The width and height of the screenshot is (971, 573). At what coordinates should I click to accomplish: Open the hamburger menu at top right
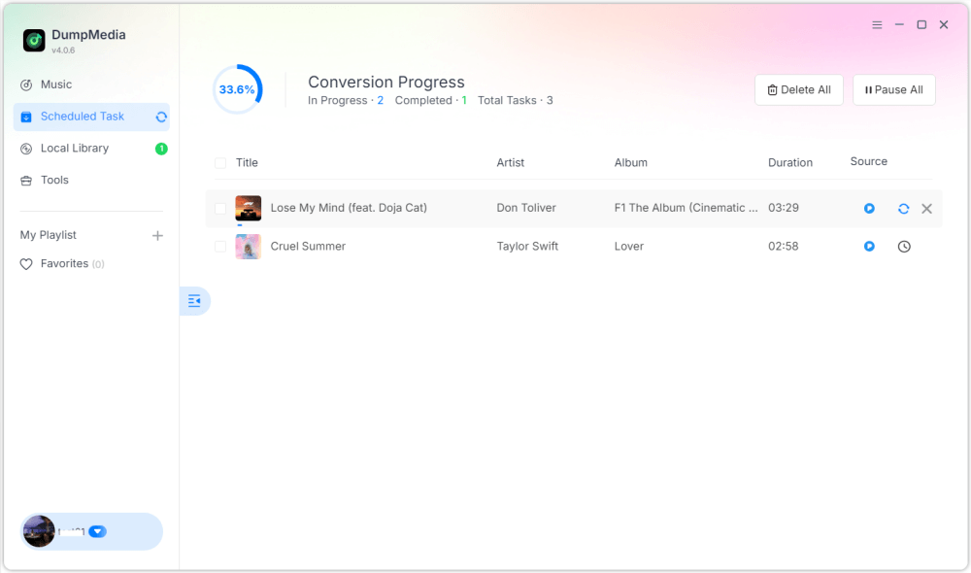click(875, 24)
